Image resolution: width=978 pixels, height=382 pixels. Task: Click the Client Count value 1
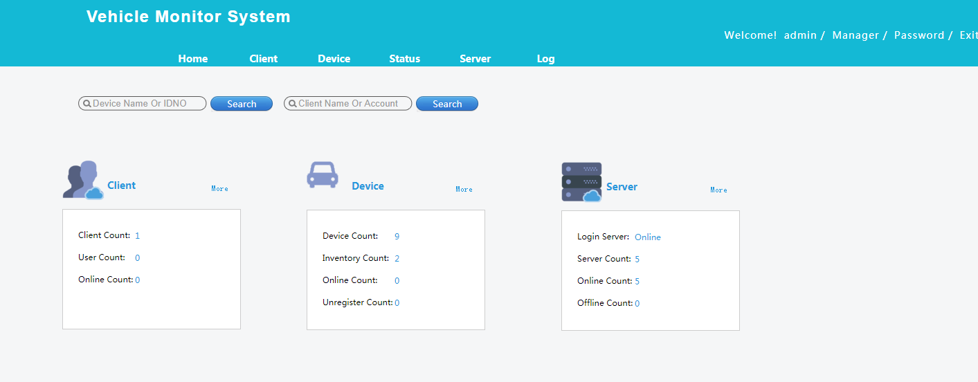pos(138,236)
